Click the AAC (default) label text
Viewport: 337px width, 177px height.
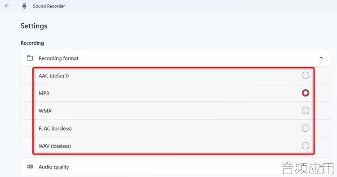pyautogui.click(x=54, y=76)
